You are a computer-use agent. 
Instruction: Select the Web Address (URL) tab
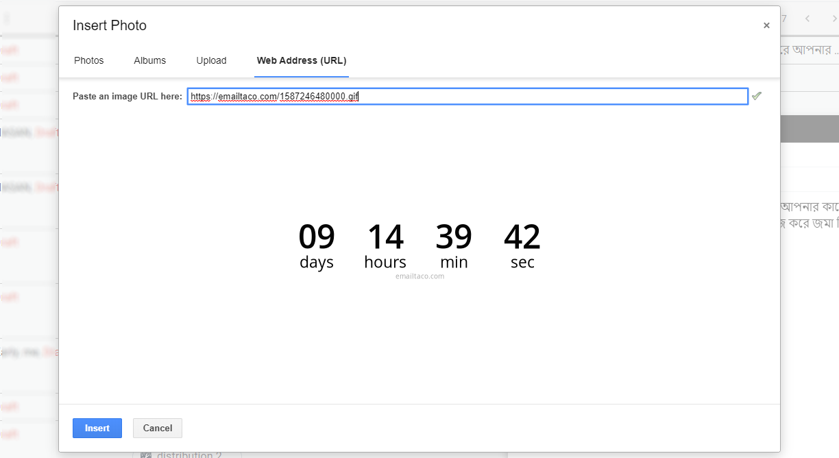[x=302, y=60]
